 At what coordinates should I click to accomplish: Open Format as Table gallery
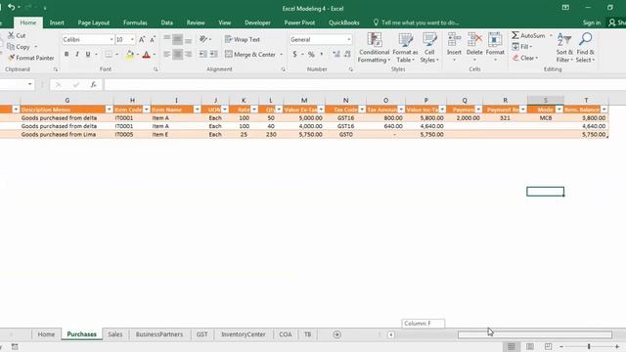point(405,48)
